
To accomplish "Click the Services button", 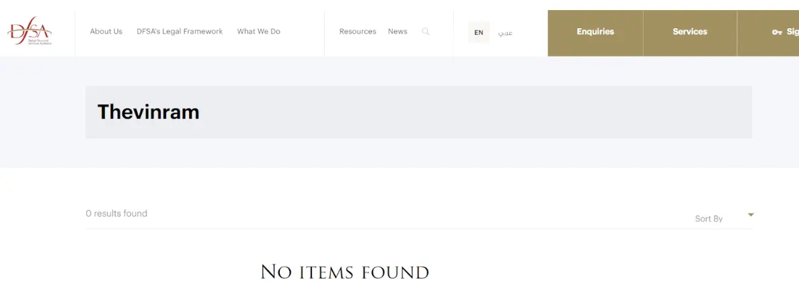I will click(x=690, y=33).
